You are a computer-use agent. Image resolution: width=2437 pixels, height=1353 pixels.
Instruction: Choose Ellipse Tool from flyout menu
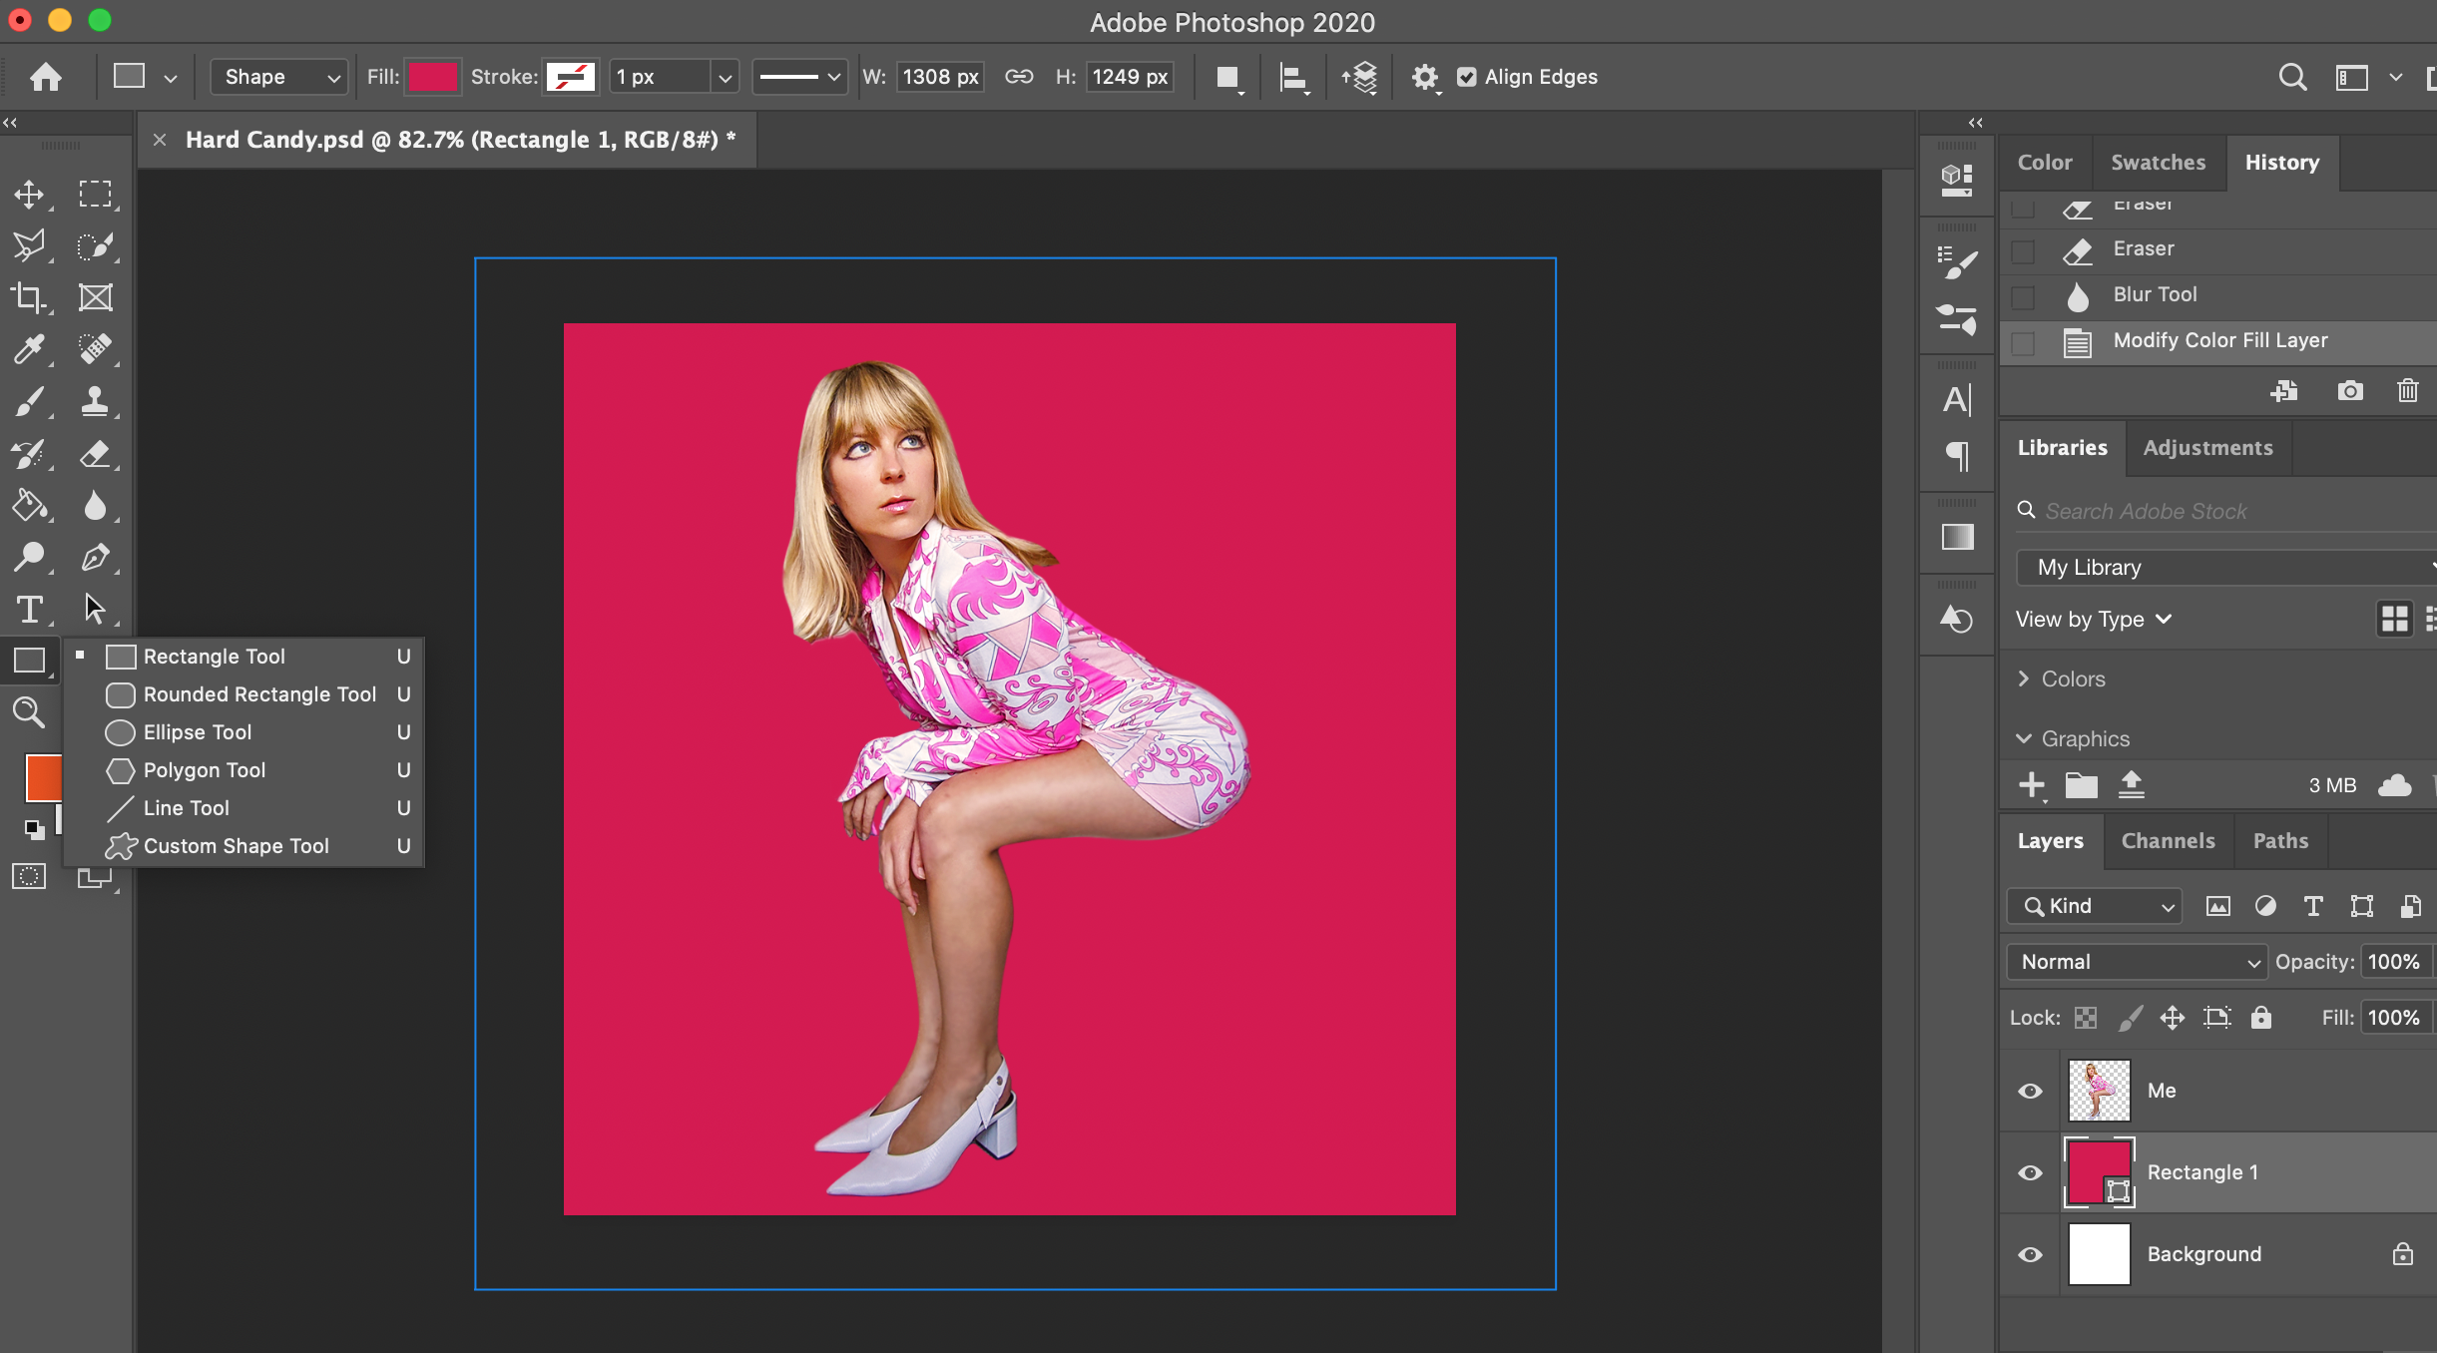click(198, 732)
